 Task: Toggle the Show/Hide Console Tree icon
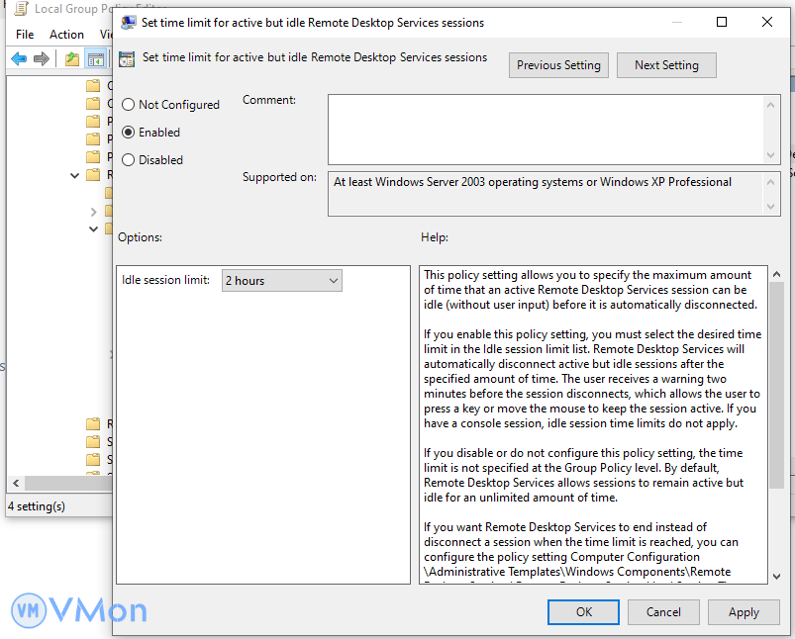point(96,59)
